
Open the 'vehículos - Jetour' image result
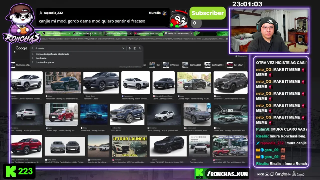coord(101,82)
